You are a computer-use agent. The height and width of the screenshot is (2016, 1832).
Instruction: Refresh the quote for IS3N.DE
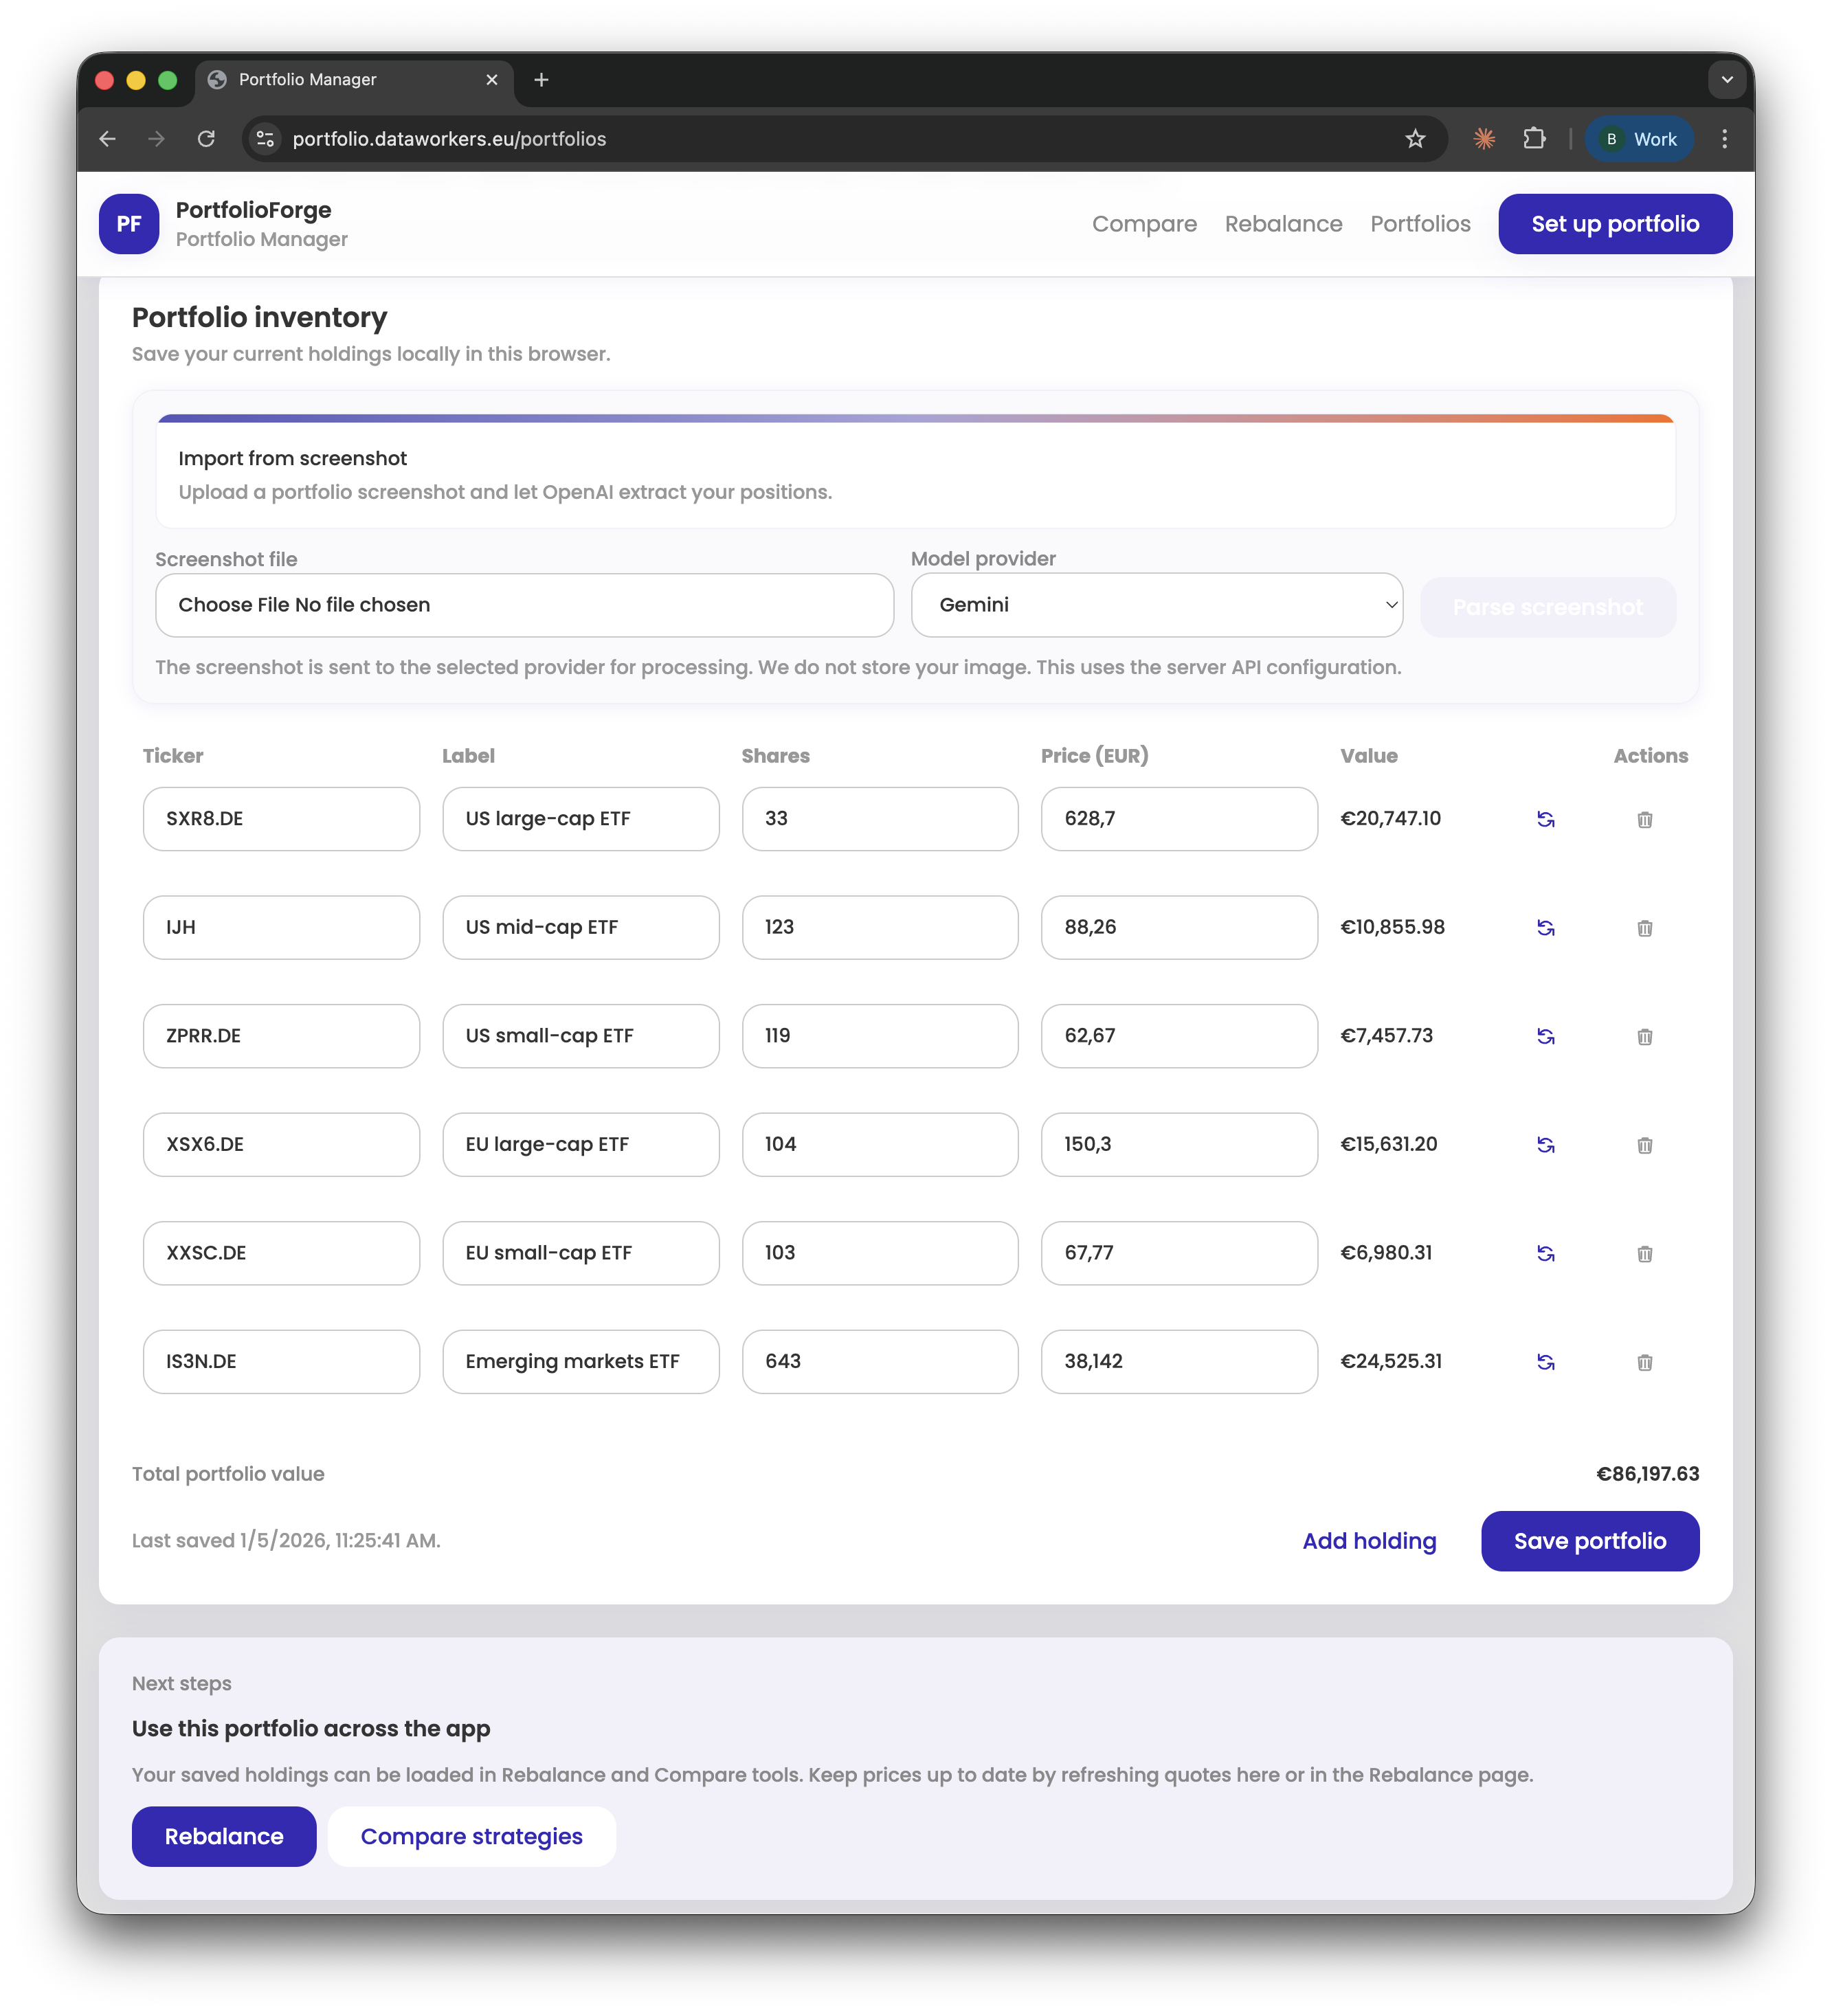coord(1546,1361)
